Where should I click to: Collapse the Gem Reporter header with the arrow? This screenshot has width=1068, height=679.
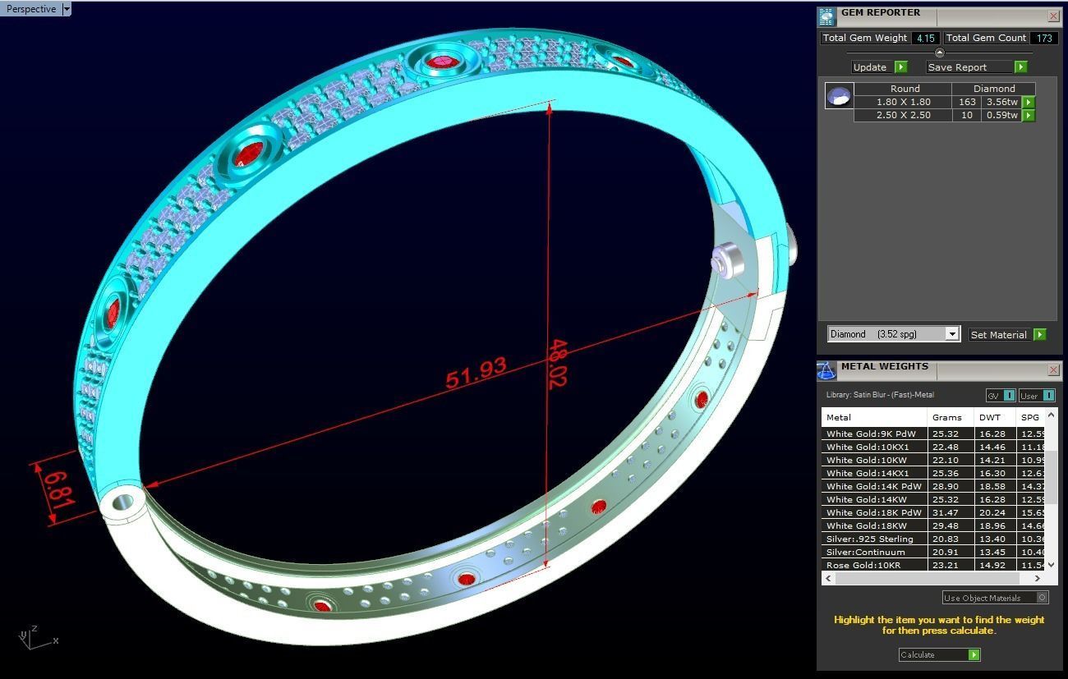click(x=940, y=53)
